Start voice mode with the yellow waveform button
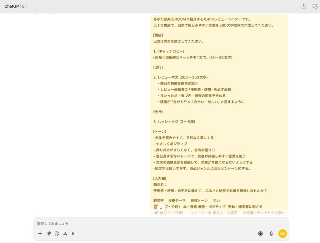The height and width of the screenshot is (243, 320). click(x=282, y=234)
